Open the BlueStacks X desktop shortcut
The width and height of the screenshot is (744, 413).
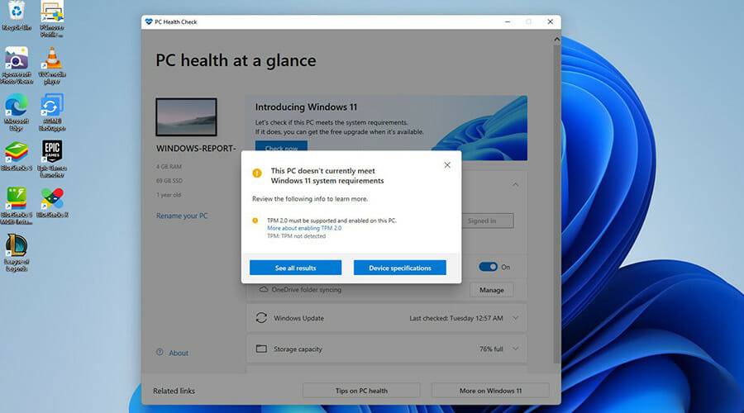click(x=52, y=202)
